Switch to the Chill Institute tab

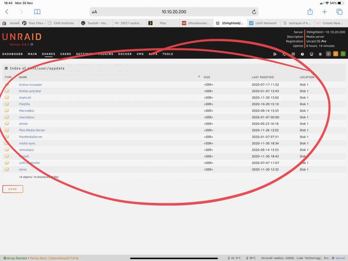[62, 23]
